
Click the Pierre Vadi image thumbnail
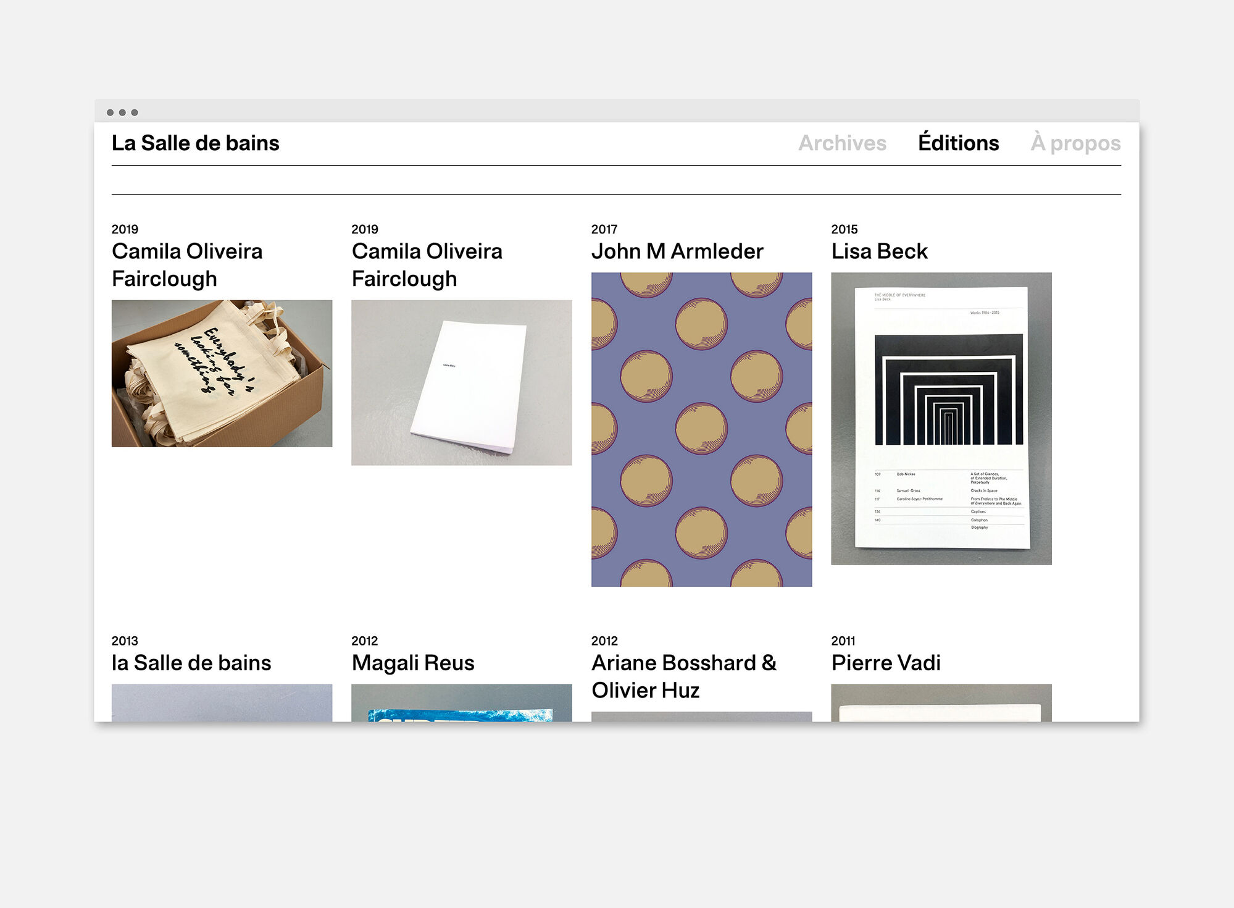[941, 704]
